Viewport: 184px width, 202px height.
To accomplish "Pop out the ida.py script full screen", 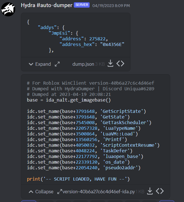I will [x=59, y=192].
